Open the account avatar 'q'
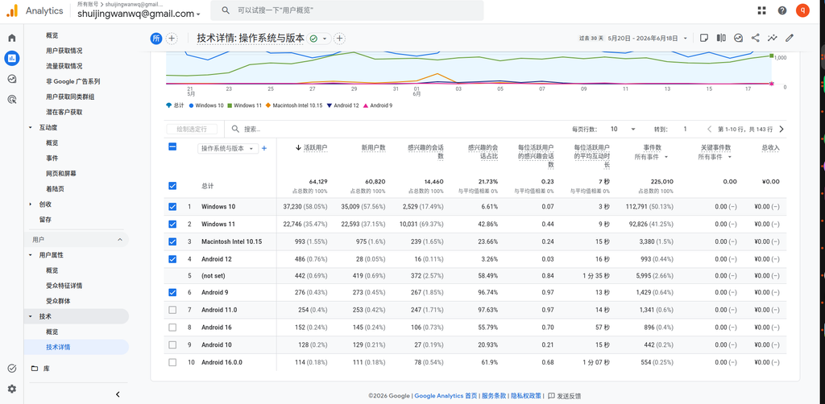The width and height of the screenshot is (825, 404). [x=803, y=10]
